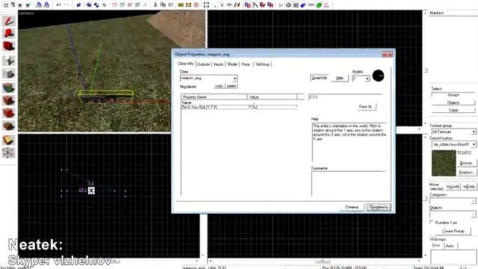
Task: Pick the Entity tool icon
Action: click(8, 61)
